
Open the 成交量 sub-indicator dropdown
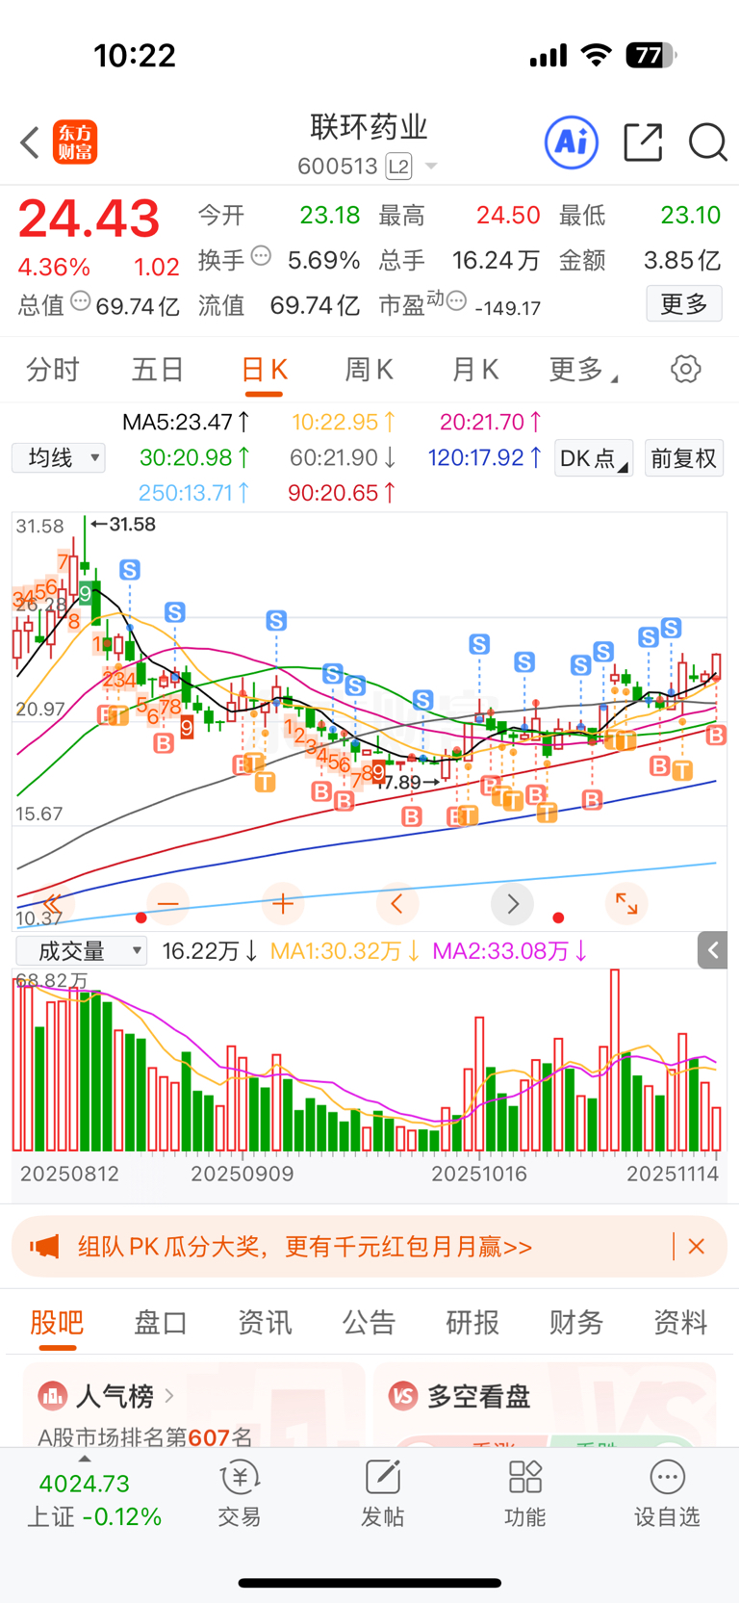tap(81, 951)
